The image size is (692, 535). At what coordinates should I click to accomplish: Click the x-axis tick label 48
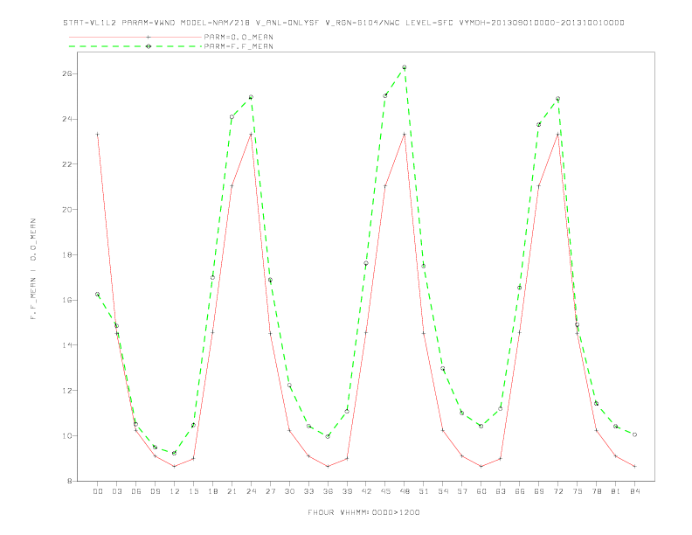click(x=405, y=491)
